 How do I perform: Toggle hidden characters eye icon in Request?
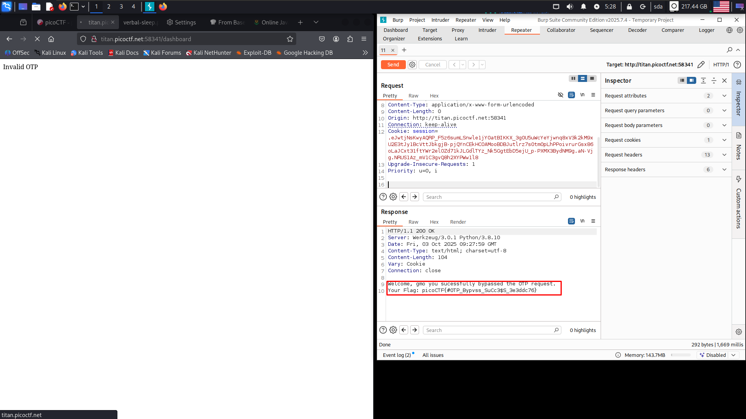560,95
